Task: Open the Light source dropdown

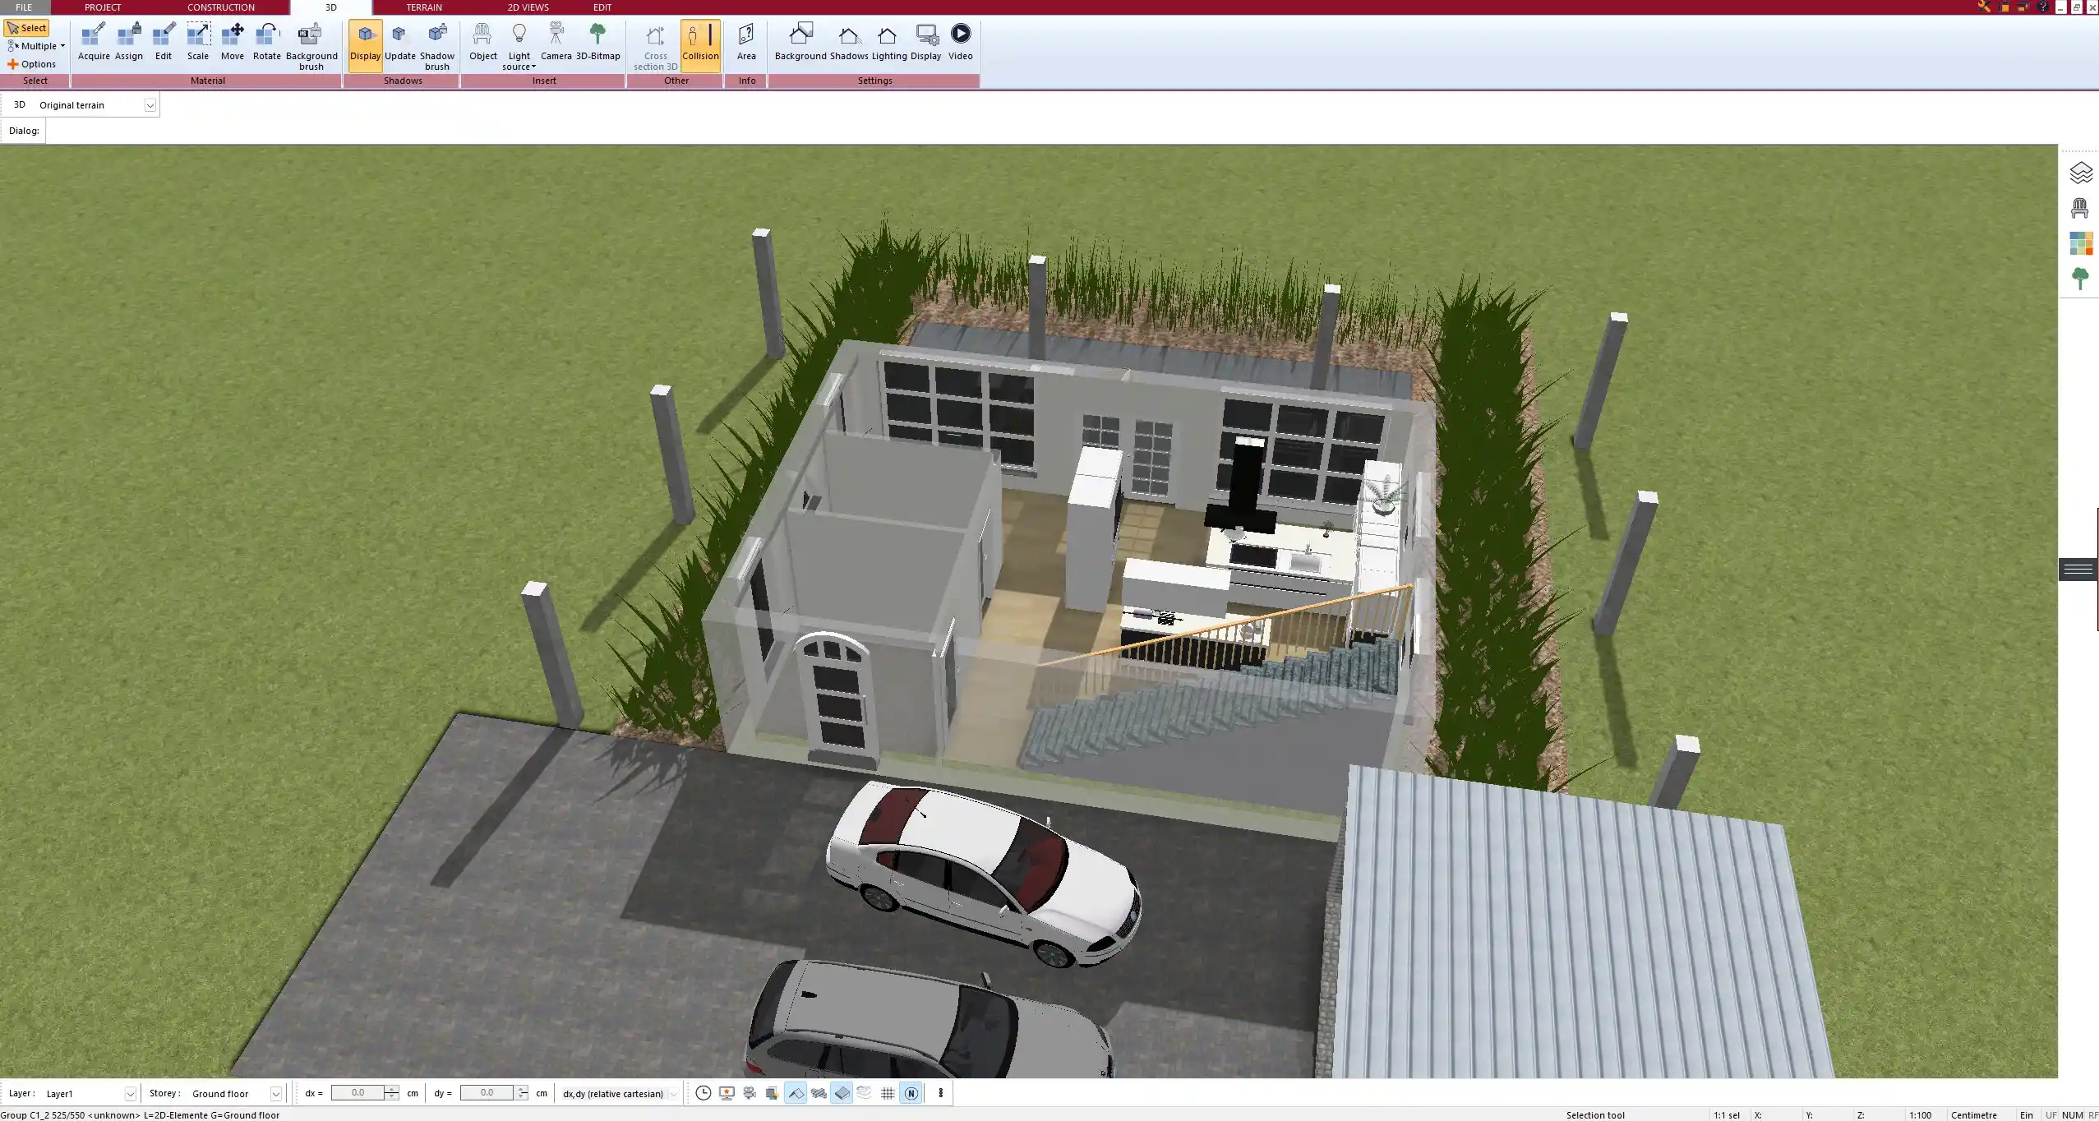Action: tap(519, 47)
